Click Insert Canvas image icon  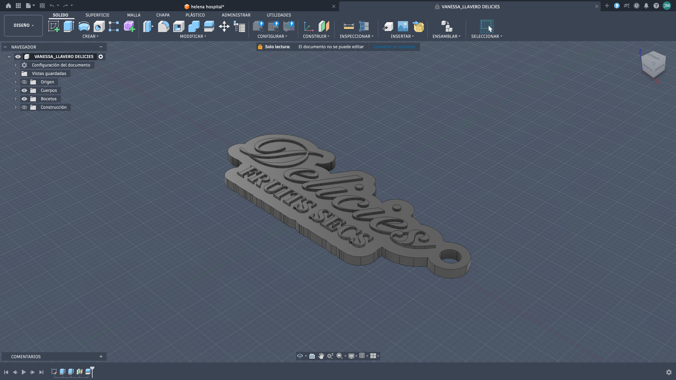tap(403, 26)
